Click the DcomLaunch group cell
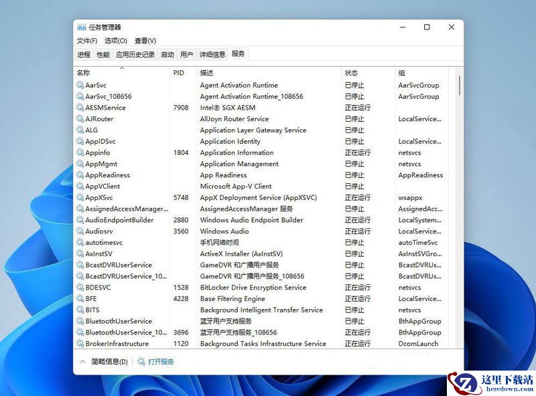 pos(418,343)
